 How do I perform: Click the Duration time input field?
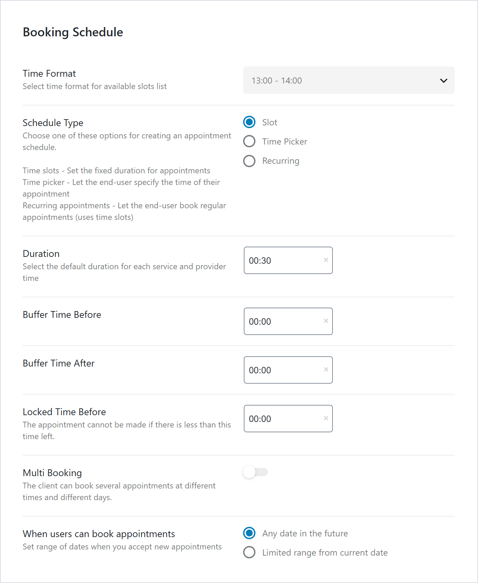(288, 260)
